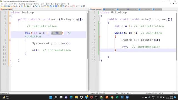Open the Plugins menu
Screen dimensions: 178x100
click(57, 4)
